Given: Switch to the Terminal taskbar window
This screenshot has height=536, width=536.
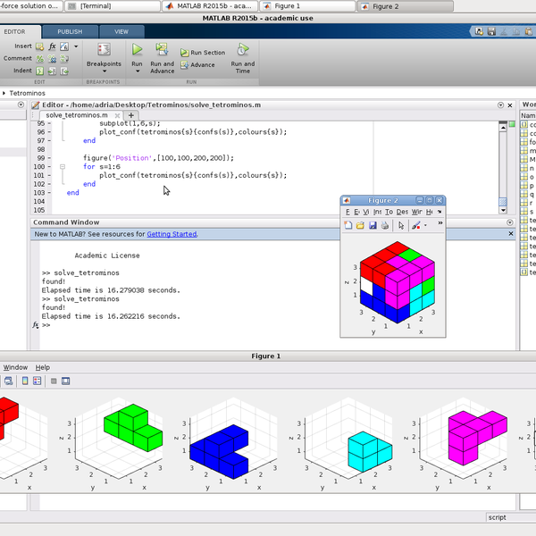Looking at the screenshot, I should click(113, 6).
